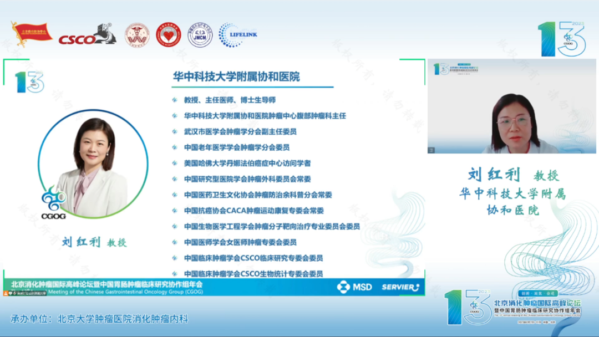The height and width of the screenshot is (337, 599).
Task: Click the LIFELINK dotted-circle logo
Action: 237,35
